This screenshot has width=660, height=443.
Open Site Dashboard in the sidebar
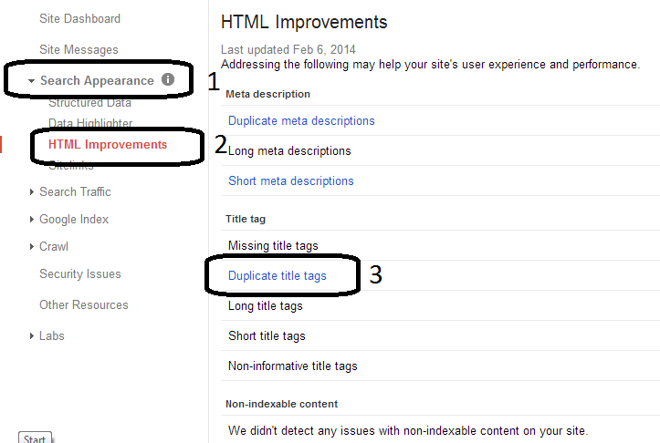point(79,18)
